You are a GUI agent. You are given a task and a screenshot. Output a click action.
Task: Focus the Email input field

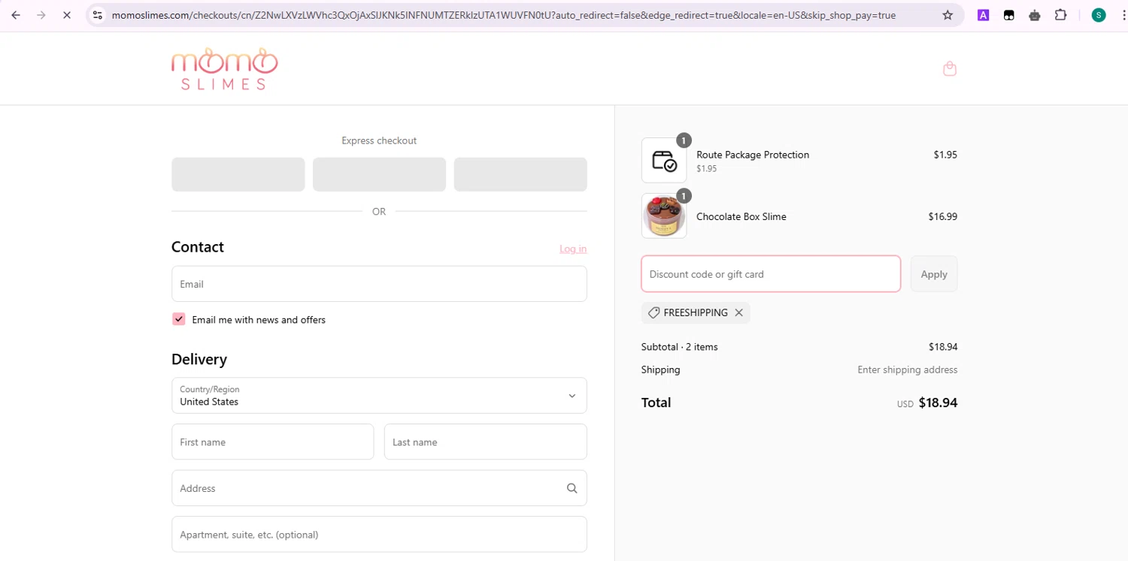pos(379,284)
